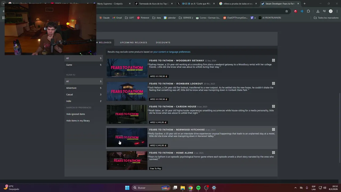This screenshot has width=341, height=192.
Task: Filter by Adventure tag
Action: [x=84, y=88]
